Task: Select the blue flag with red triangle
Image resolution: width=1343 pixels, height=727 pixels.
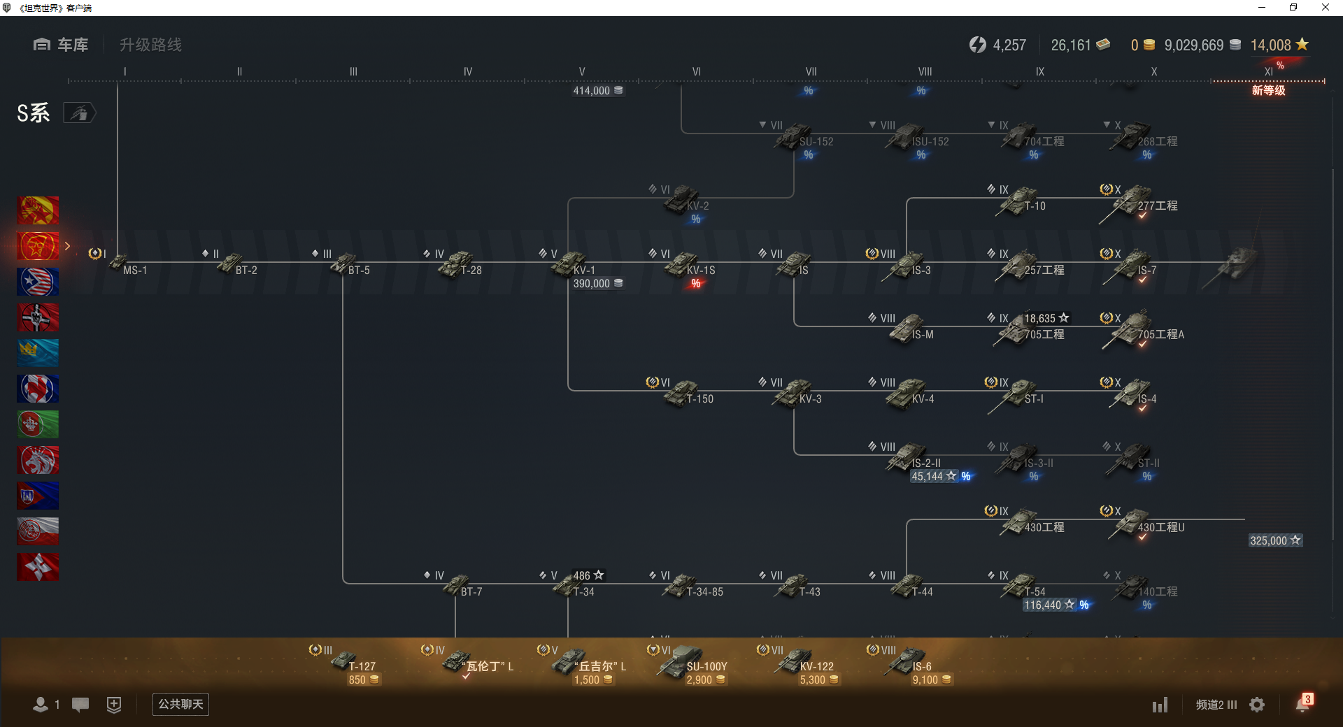Action: pos(38,496)
